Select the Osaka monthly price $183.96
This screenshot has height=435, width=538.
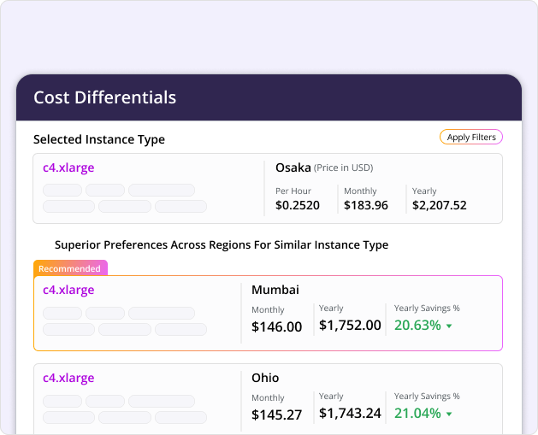pyautogui.click(x=366, y=205)
